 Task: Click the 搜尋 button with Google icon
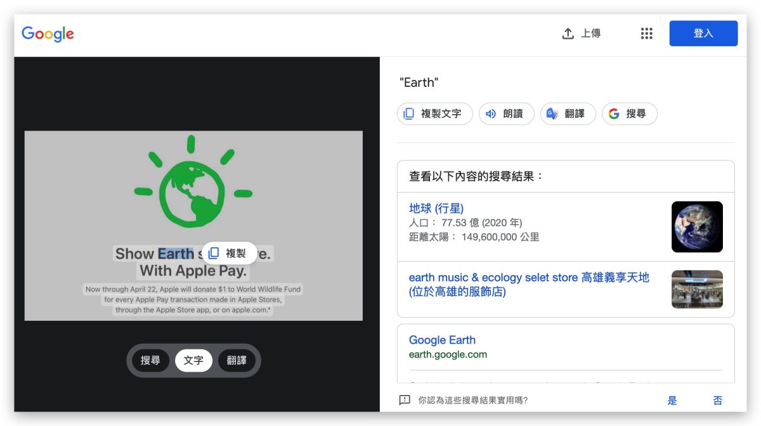tap(629, 114)
